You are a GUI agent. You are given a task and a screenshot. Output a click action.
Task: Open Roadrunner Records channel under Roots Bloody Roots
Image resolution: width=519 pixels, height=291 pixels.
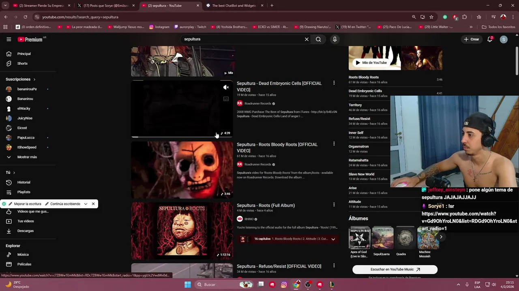(x=257, y=164)
